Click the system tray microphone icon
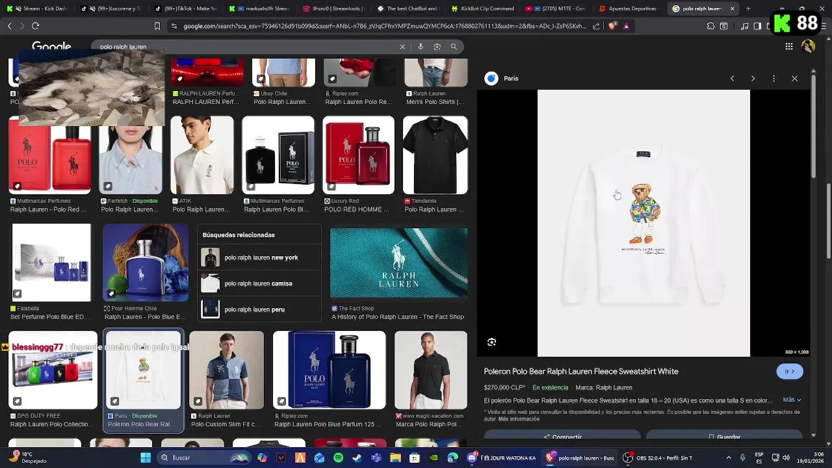The image size is (832, 468). [x=742, y=458]
